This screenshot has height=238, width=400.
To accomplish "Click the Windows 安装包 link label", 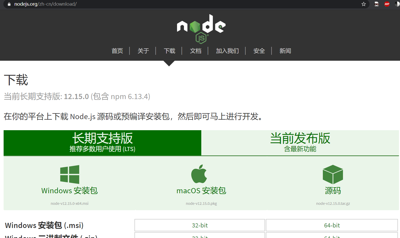I will pyautogui.click(x=70, y=191).
